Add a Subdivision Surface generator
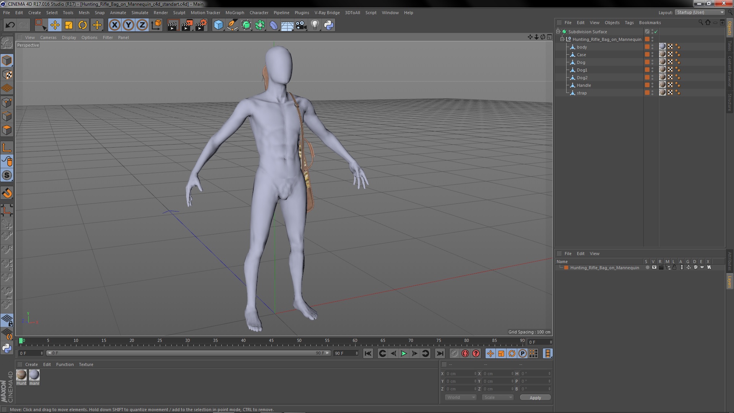This screenshot has width=734, height=413. point(246,25)
